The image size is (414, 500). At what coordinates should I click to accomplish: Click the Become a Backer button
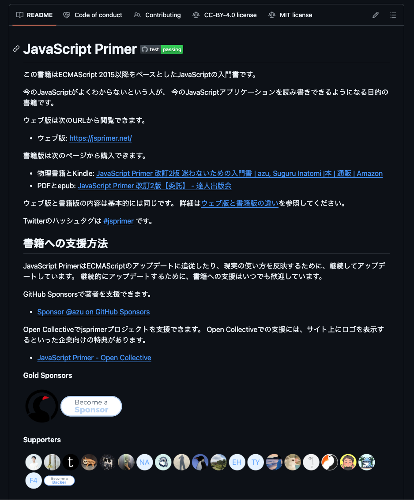coord(60,481)
